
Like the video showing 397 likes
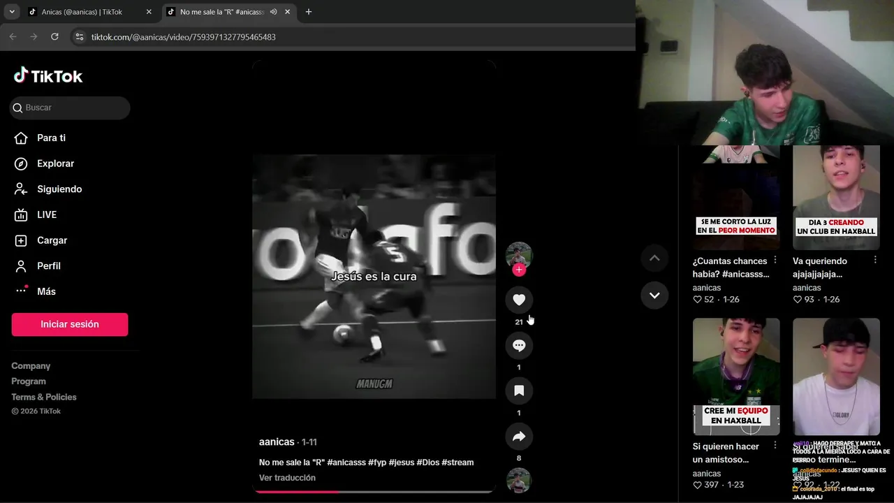(697, 485)
